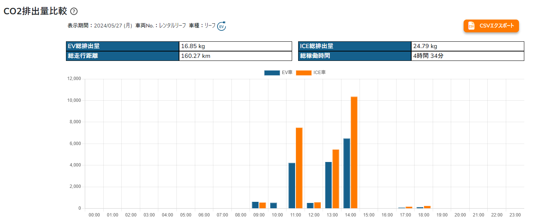The height and width of the screenshot is (224, 542).
Task: Toggle ICE車 series in chart legend
Action: [311, 73]
